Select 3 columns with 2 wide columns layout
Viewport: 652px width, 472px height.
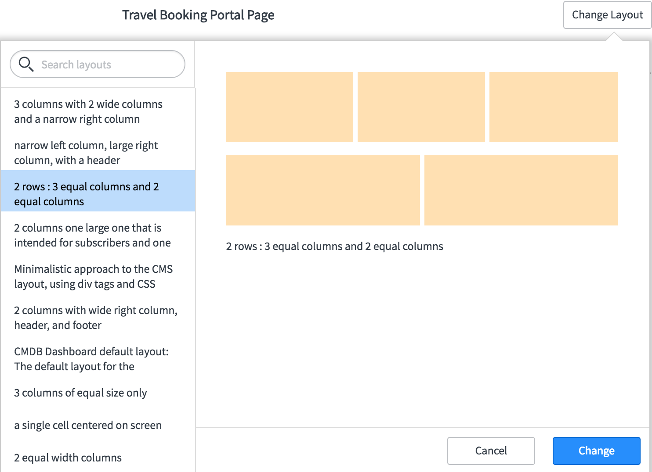[98, 111]
